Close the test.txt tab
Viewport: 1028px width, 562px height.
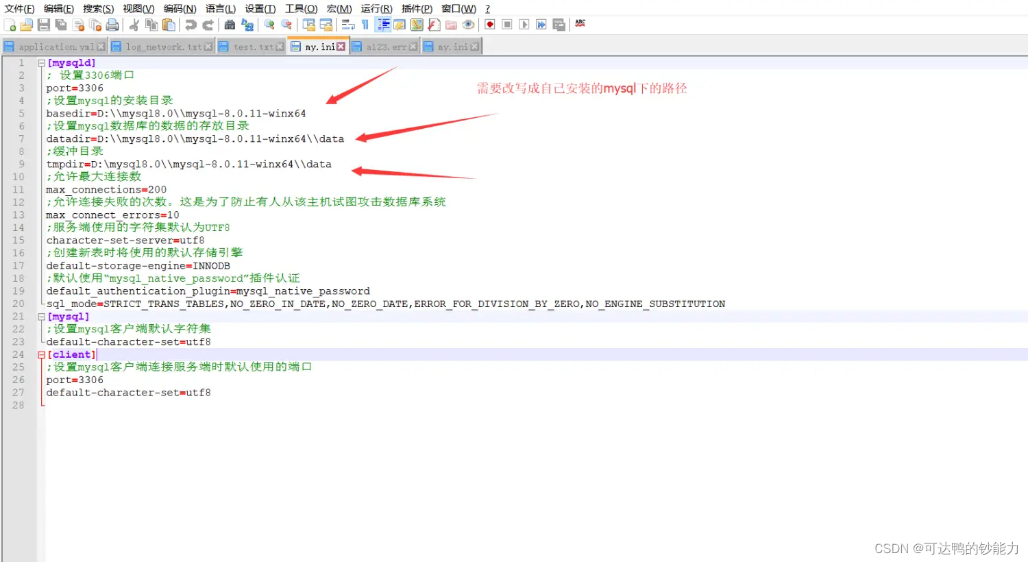[280, 47]
